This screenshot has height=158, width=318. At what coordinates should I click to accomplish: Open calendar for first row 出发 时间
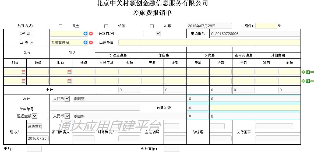click(x=23, y=72)
